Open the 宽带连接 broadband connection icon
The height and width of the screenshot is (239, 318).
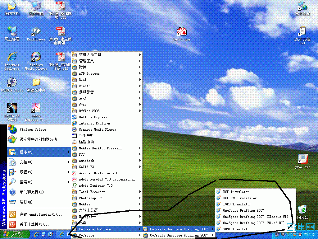pos(302,6)
